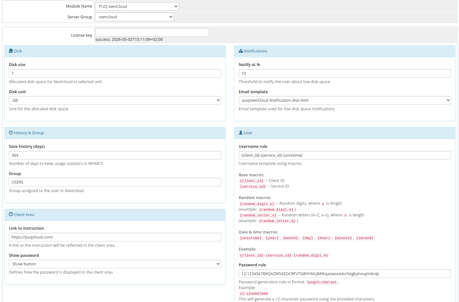
Task: Click the License key input field
Action: click(152, 32)
